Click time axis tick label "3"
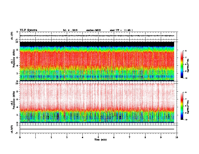The image size is (199, 154). tap(67, 137)
